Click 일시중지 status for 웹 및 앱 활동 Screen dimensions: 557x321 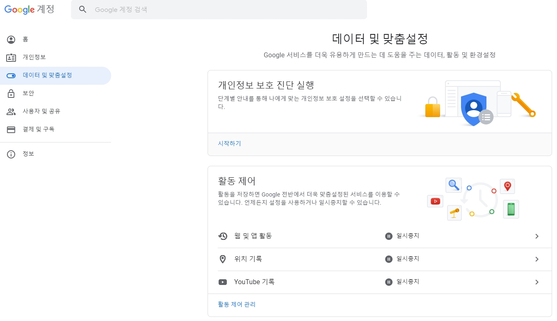tap(408, 236)
